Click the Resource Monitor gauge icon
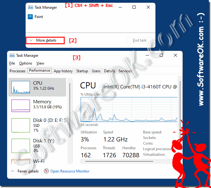The width and height of the screenshot is (211, 188). tap(46, 171)
